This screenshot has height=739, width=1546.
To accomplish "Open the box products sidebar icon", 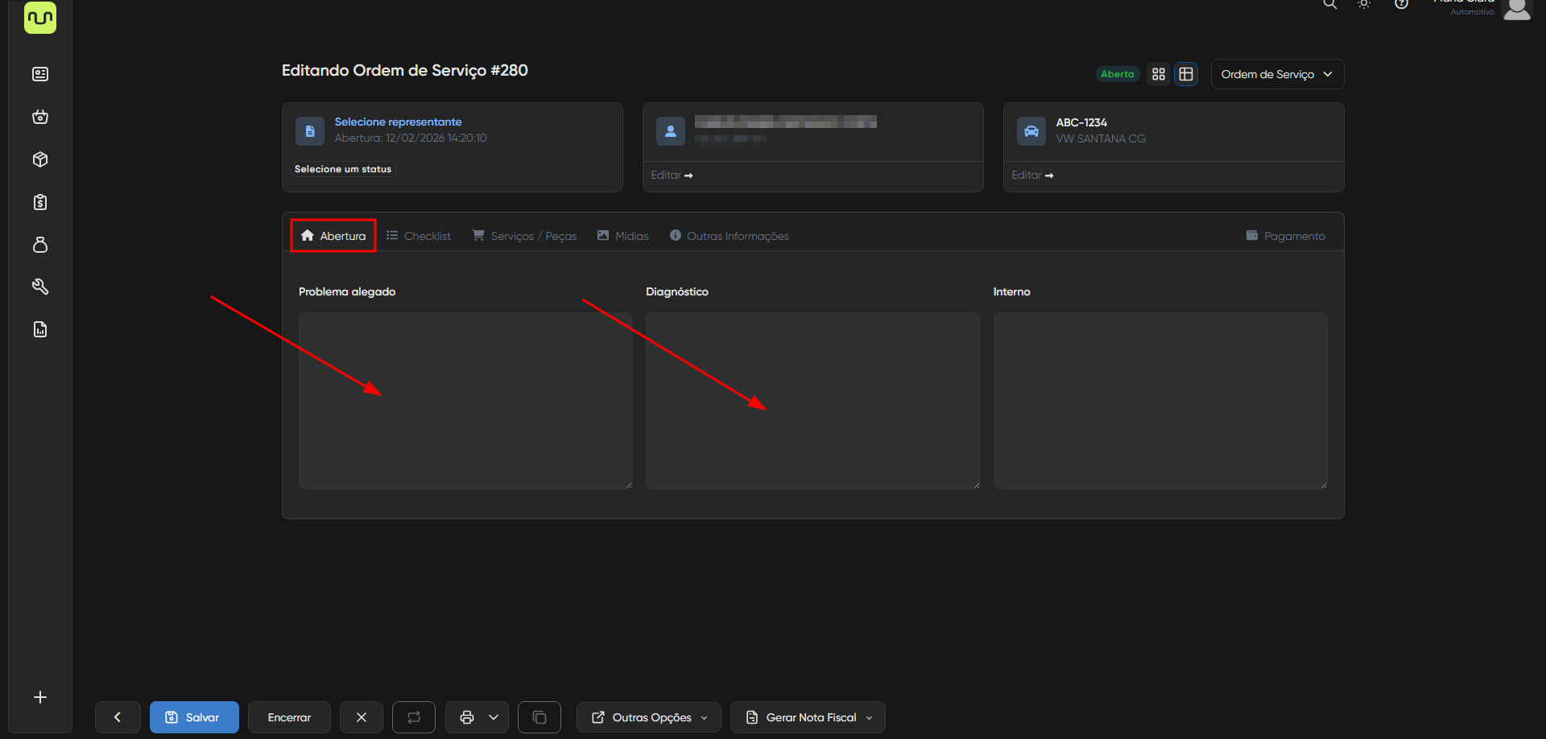I will click(x=40, y=159).
